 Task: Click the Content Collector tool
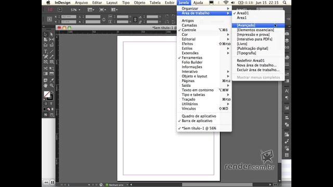coord(45,45)
